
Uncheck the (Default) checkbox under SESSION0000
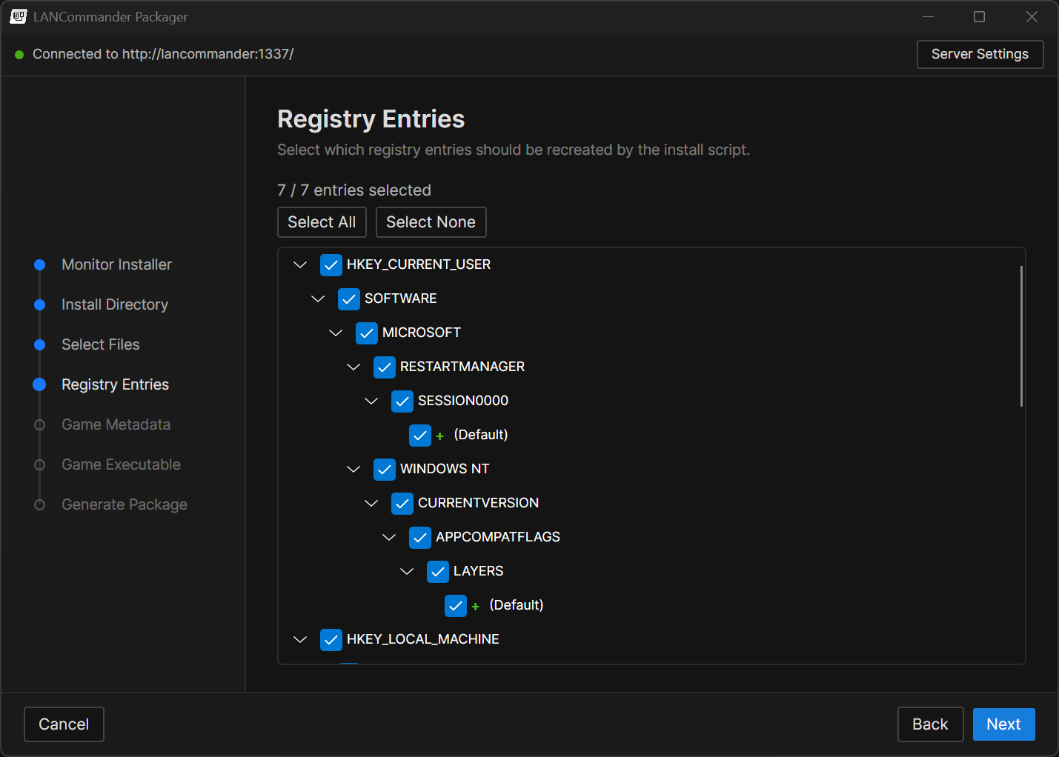(x=420, y=436)
